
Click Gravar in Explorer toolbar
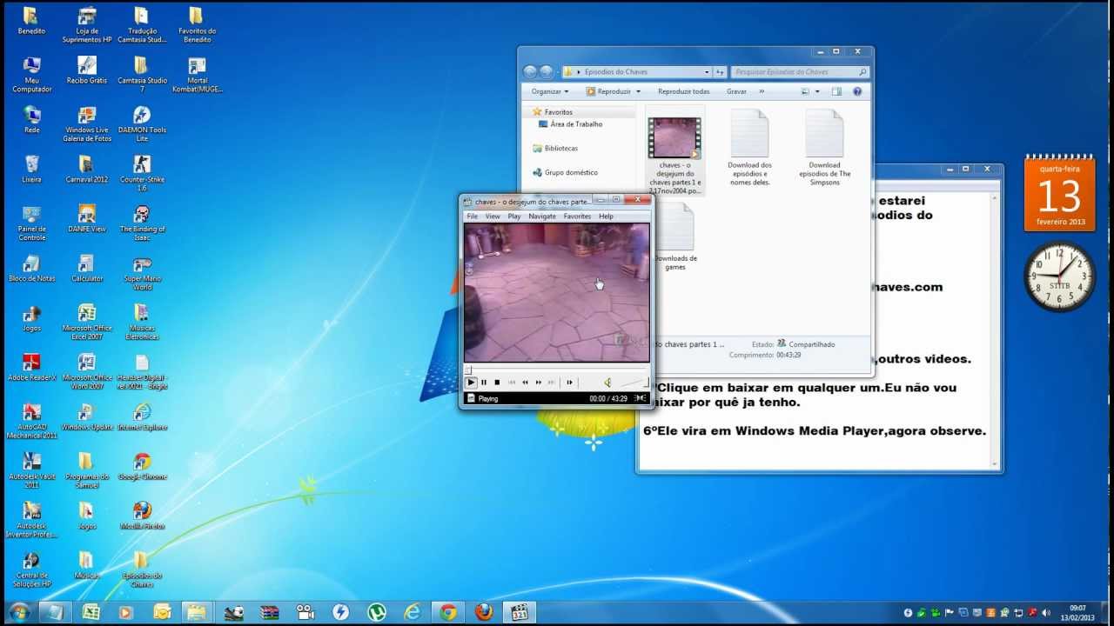point(736,91)
